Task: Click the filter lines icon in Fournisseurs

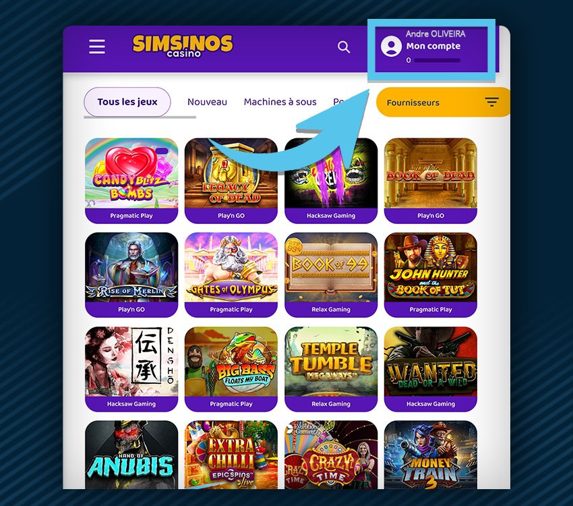Action: click(492, 102)
